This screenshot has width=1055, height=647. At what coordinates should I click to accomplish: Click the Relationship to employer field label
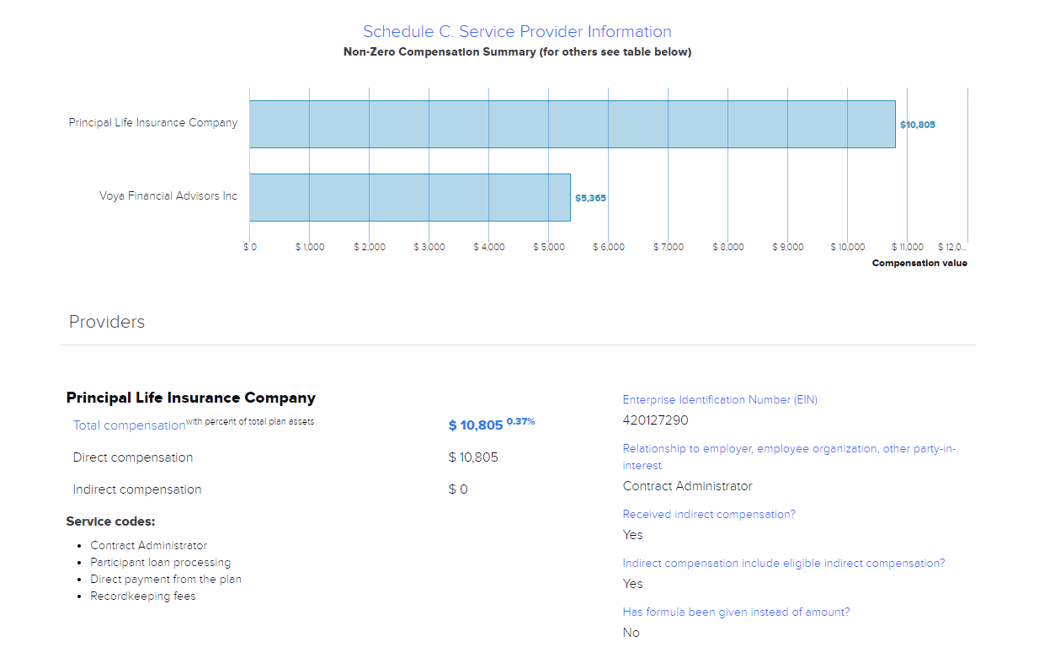pyautogui.click(x=789, y=449)
